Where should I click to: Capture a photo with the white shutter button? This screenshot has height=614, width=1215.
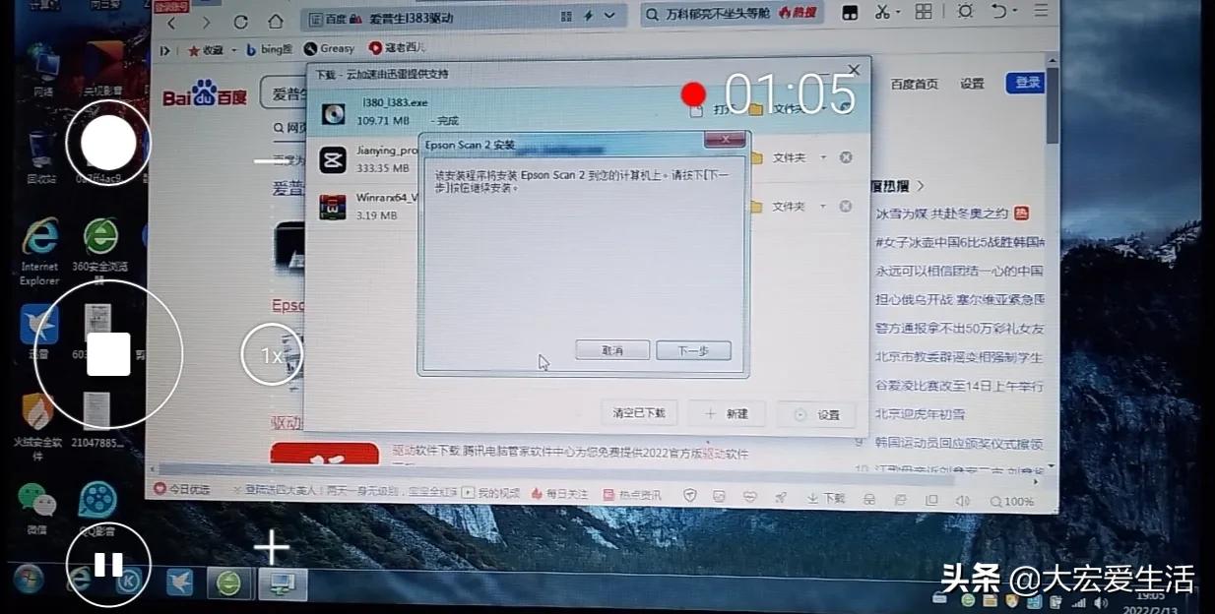tap(108, 144)
